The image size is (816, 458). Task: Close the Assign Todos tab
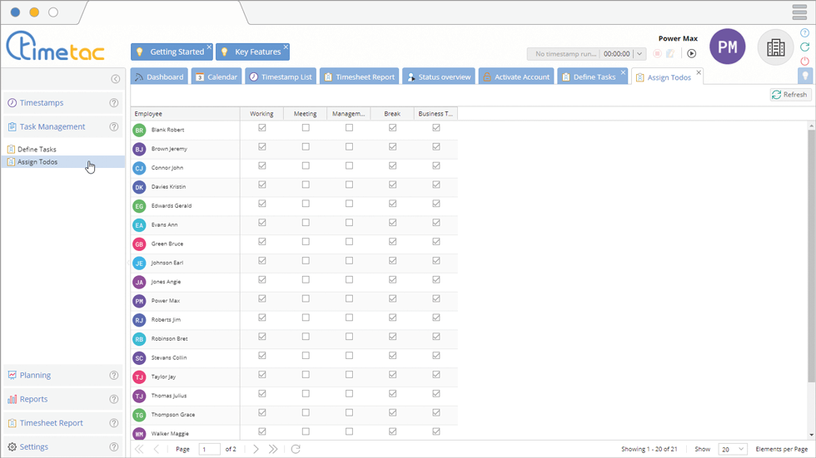[699, 72]
